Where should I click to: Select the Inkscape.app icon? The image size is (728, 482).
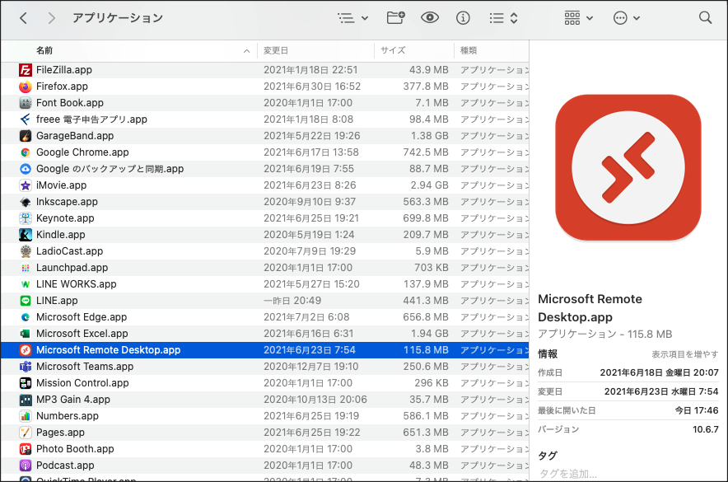click(x=26, y=202)
